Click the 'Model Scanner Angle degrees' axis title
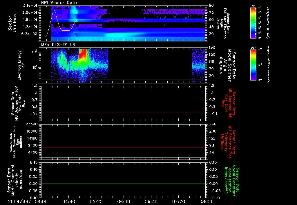 227,65
